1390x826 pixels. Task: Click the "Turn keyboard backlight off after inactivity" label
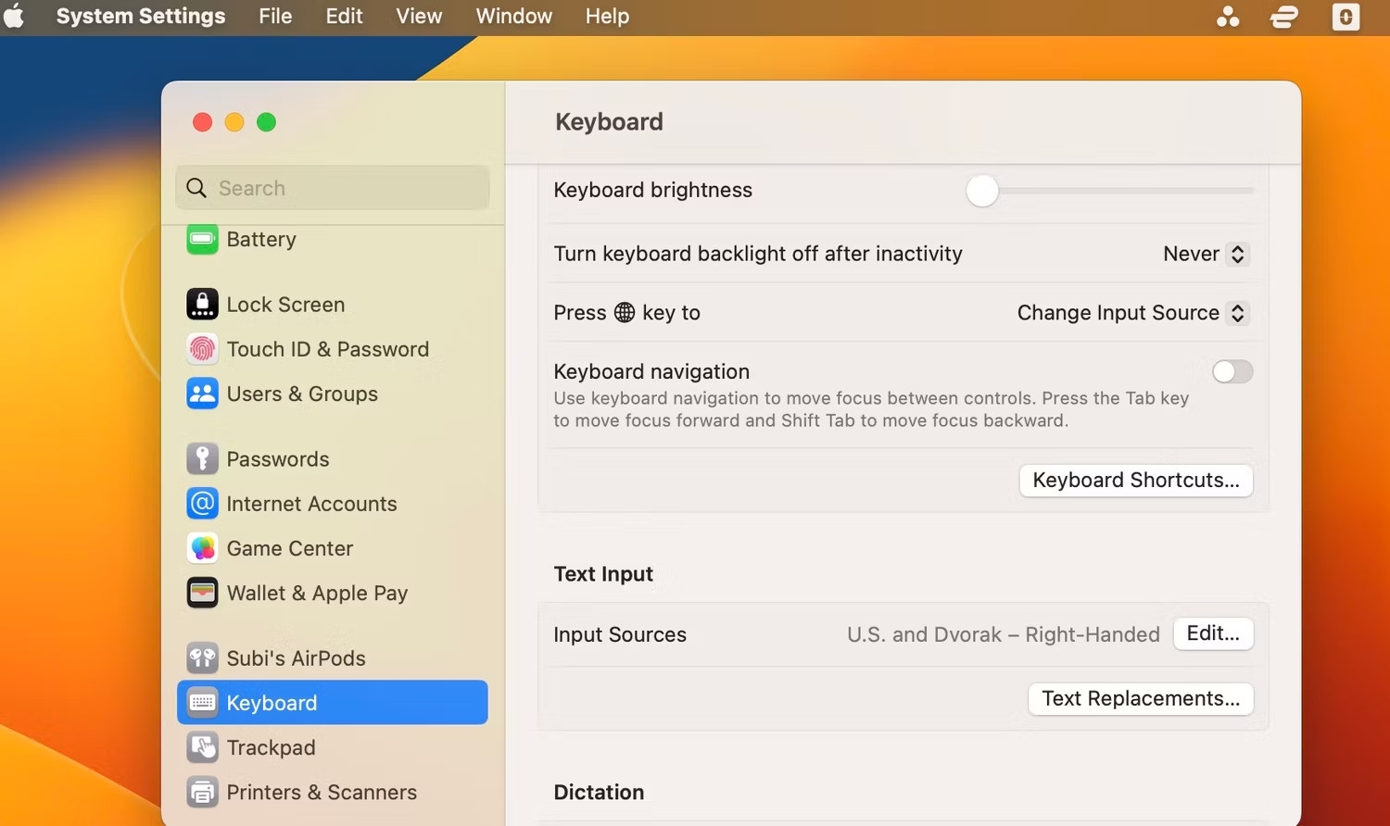click(x=758, y=254)
